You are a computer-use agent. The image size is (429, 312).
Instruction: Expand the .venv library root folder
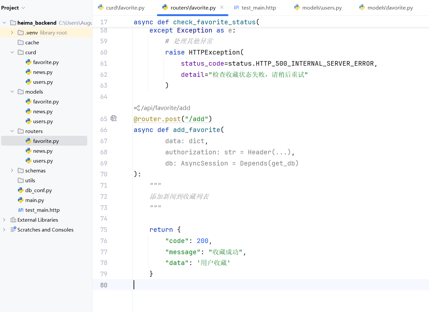click(x=12, y=33)
